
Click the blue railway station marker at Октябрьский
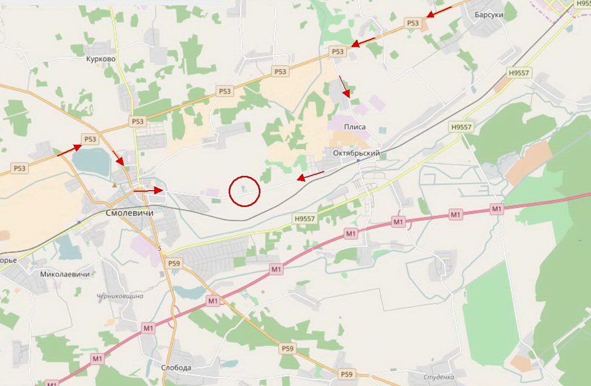point(358,161)
